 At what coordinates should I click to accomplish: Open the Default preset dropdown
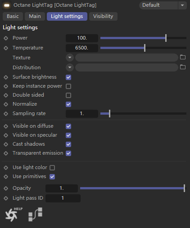click(158, 5)
